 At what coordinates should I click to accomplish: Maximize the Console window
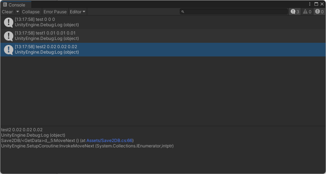coord(316,4)
